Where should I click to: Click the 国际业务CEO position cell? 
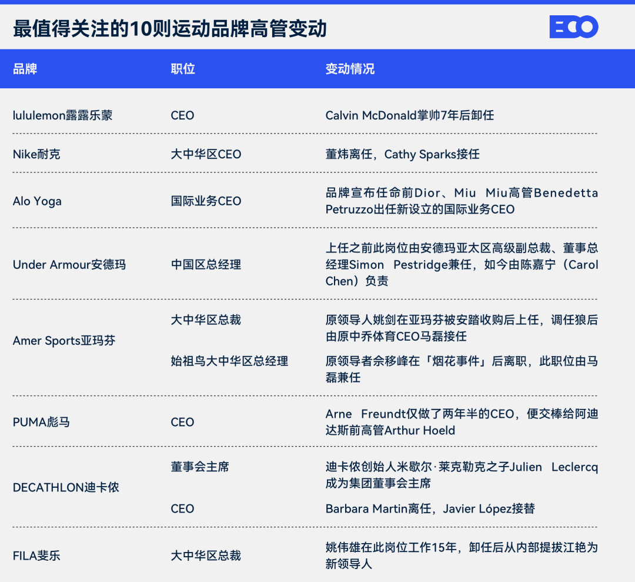point(206,201)
